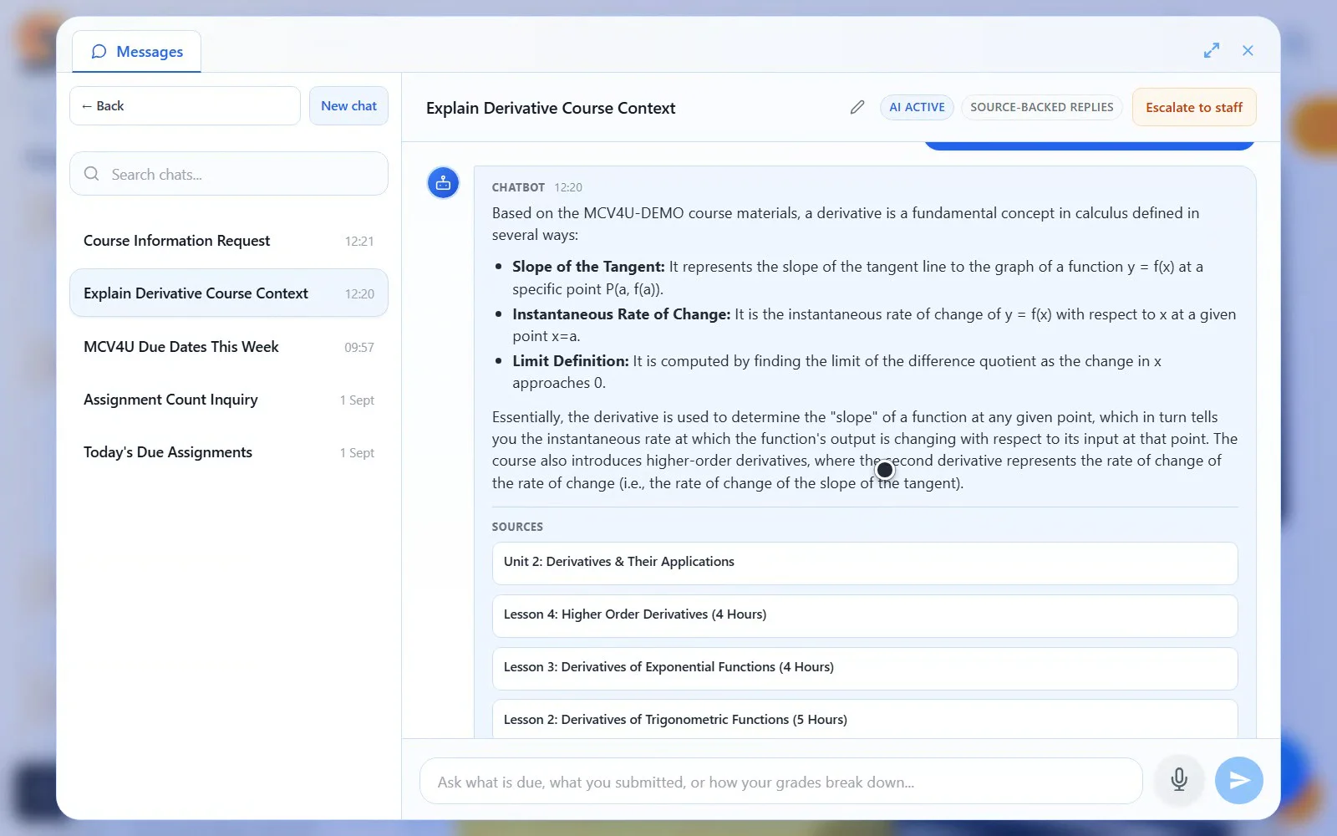Click the message input box
The image size is (1337, 836).
click(x=781, y=782)
